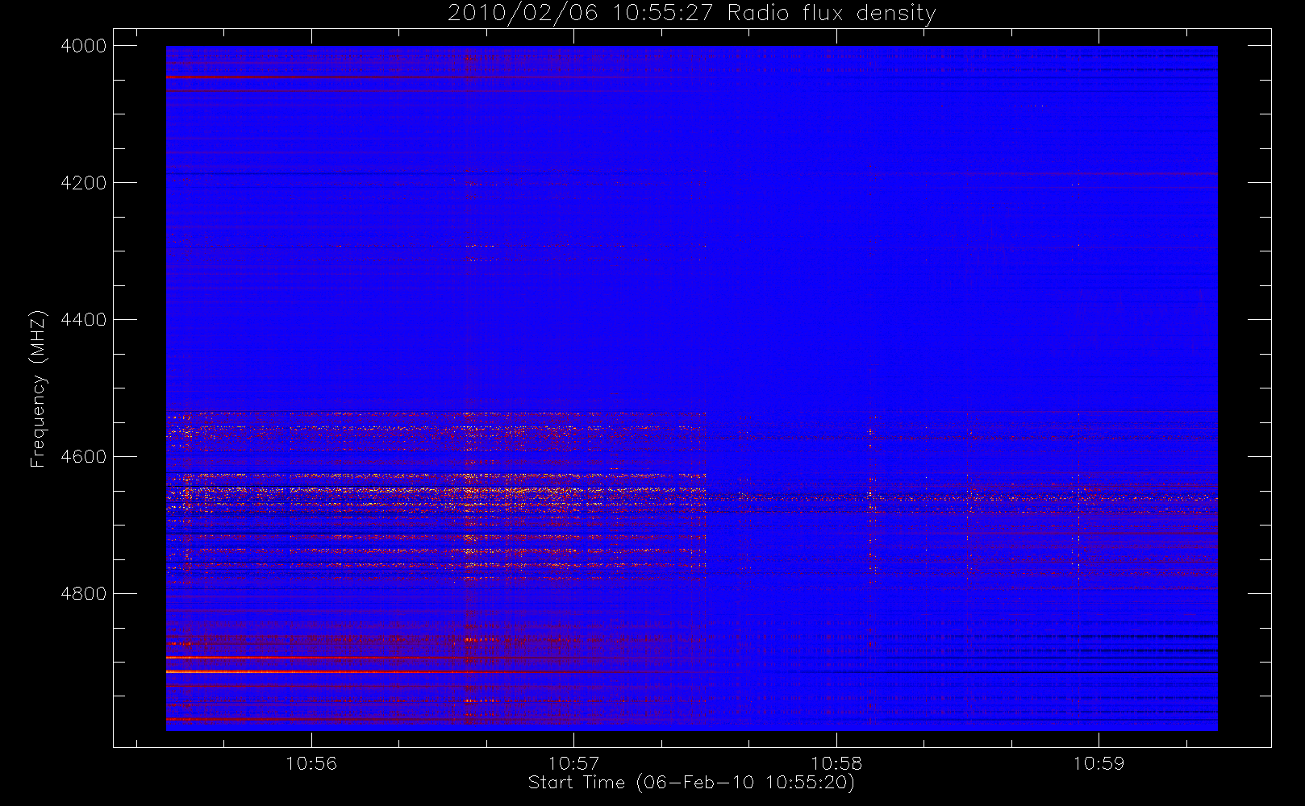
Task: Click the 4200 frequency tick label
Action: (x=84, y=183)
